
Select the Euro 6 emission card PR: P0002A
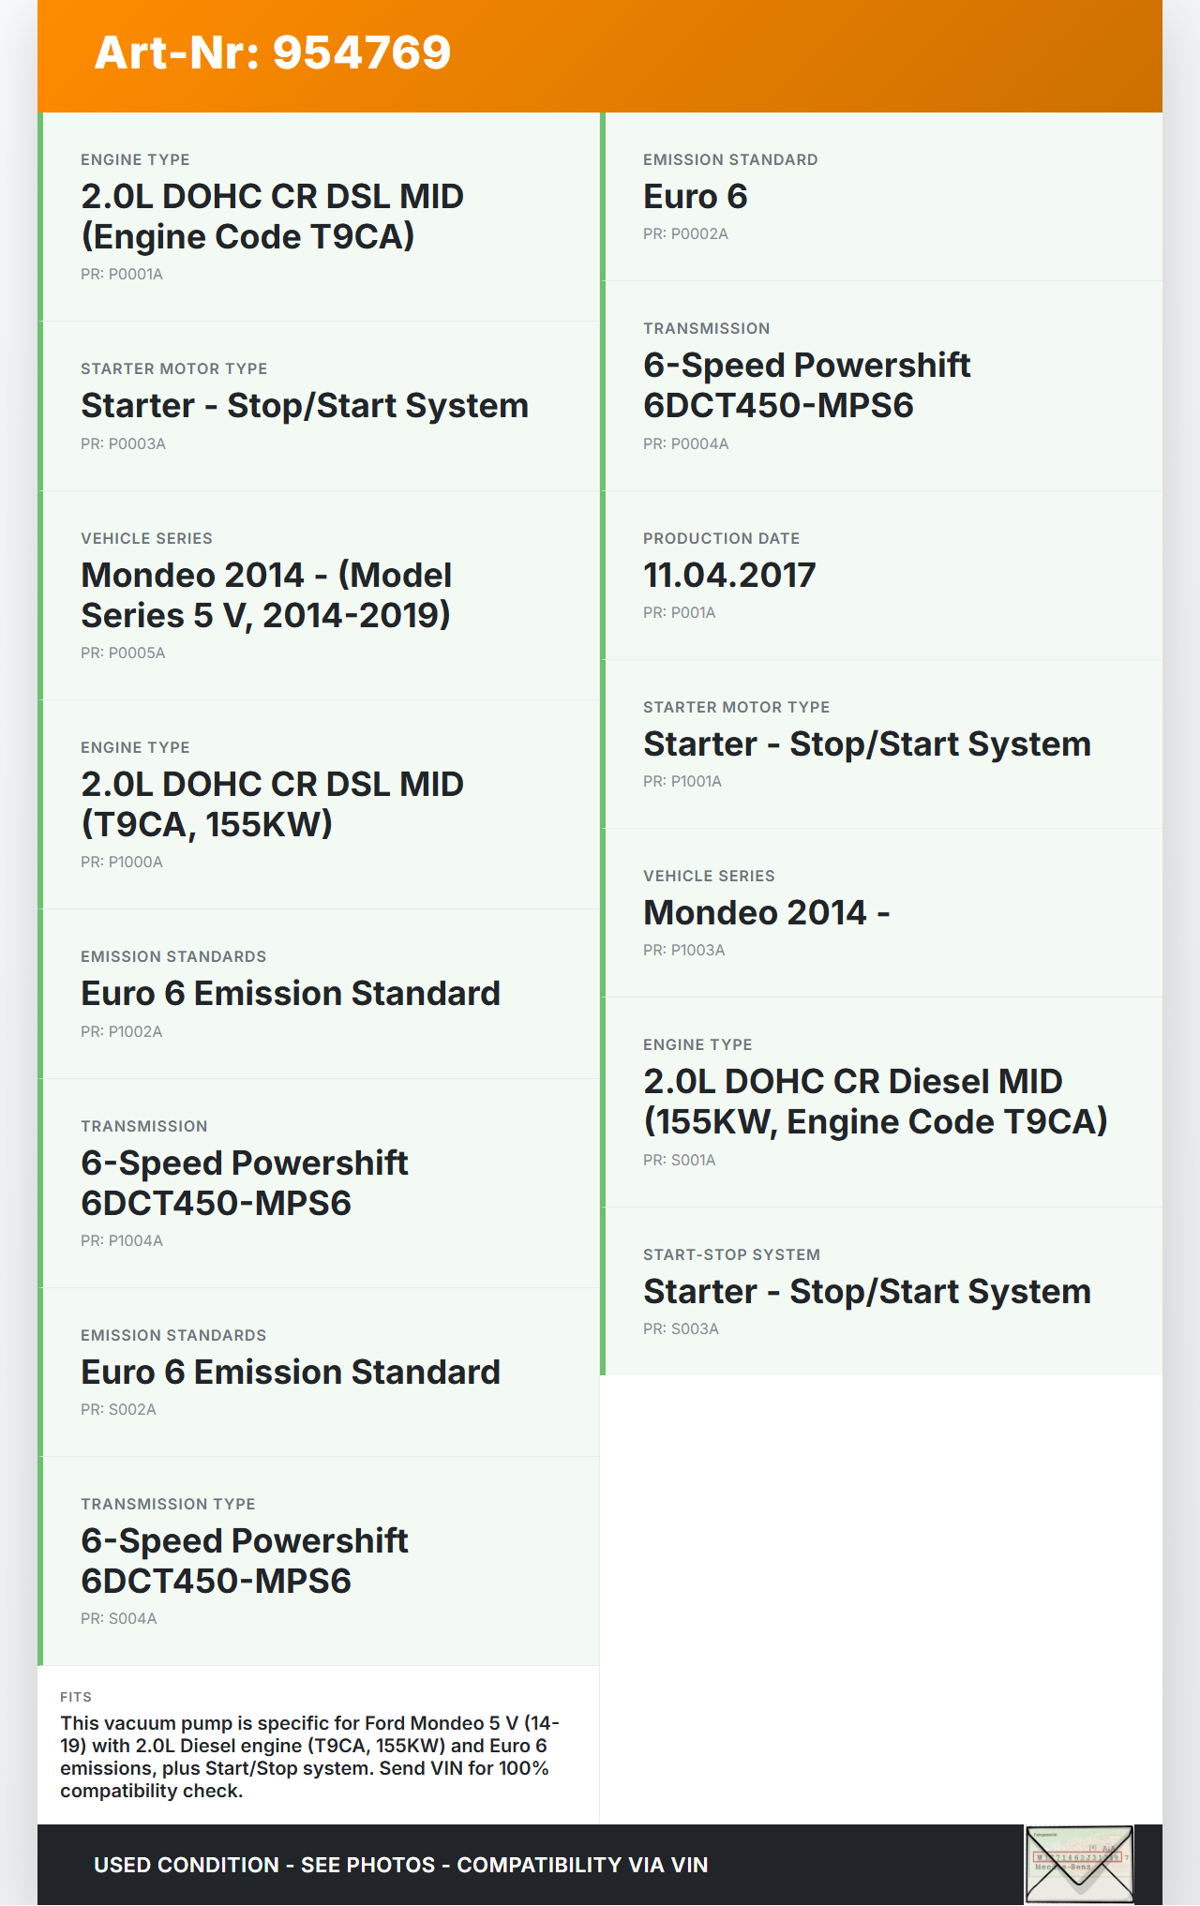tap(881, 197)
